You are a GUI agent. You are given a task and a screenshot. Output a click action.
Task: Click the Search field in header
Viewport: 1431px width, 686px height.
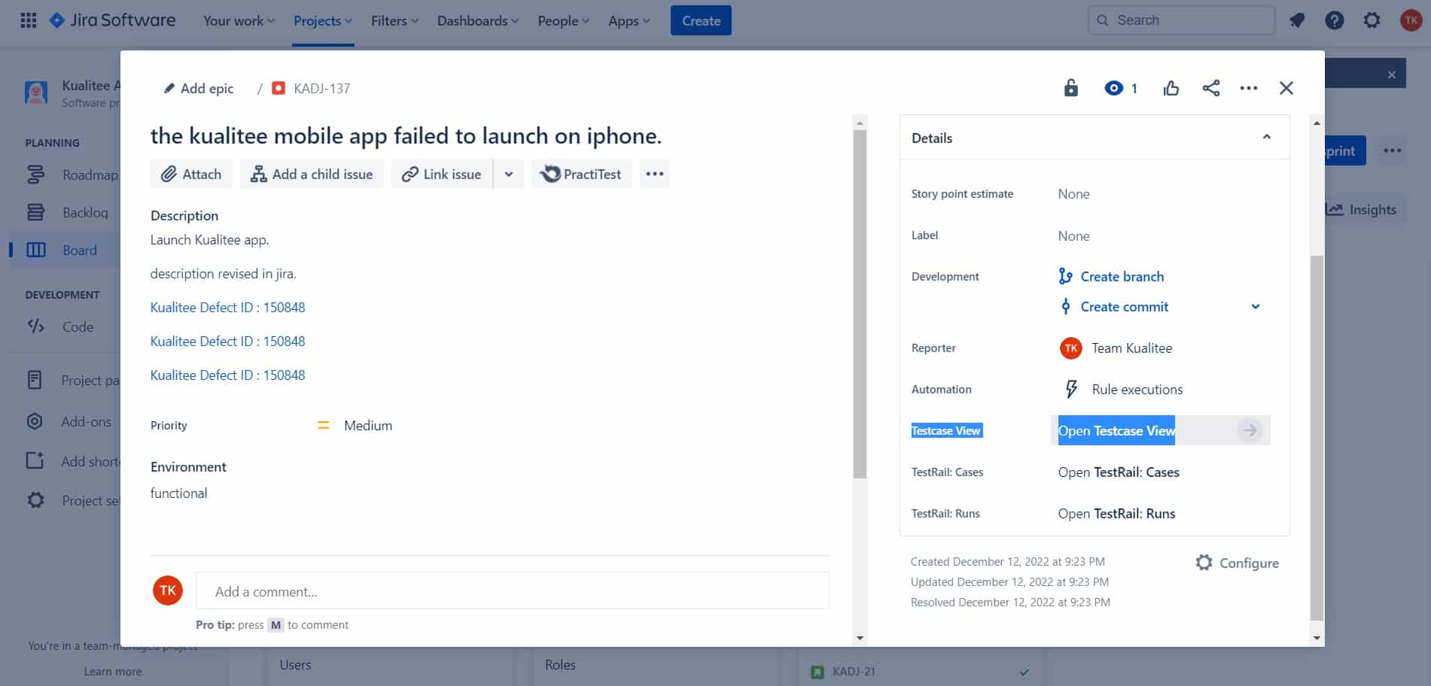pyautogui.click(x=1181, y=20)
